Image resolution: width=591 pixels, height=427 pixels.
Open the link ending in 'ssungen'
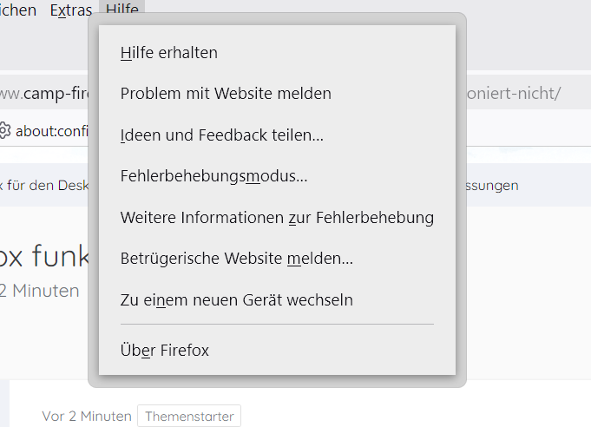pyautogui.click(x=486, y=185)
